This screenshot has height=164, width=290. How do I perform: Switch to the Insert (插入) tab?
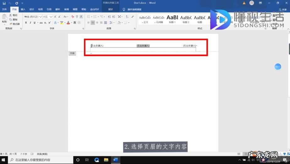tap(23, 9)
